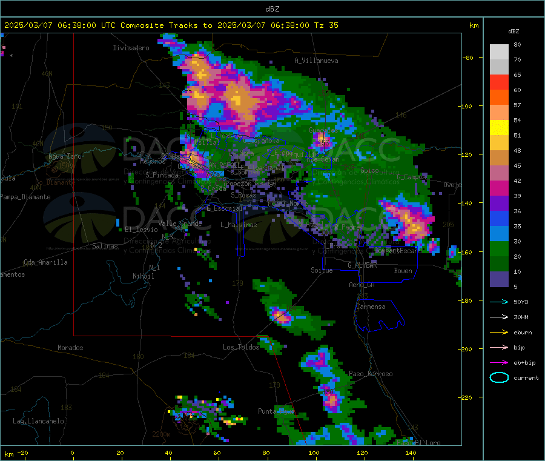Pick the royal blue swatch between 36 and 35
The width and height of the screenshot is (545, 461).
click(x=499, y=218)
